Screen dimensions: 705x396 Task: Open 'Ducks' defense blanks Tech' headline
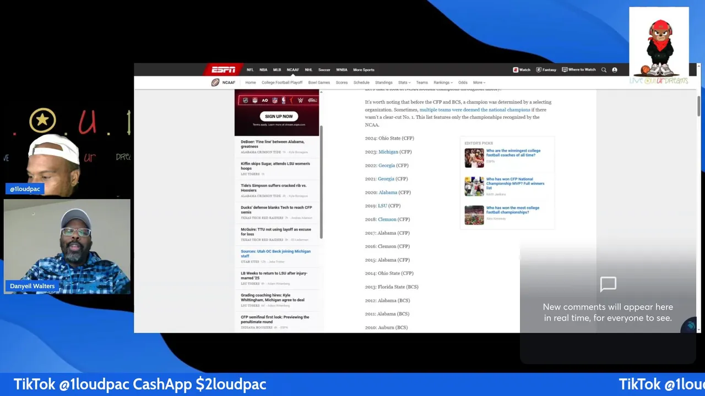click(x=276, y=210)
